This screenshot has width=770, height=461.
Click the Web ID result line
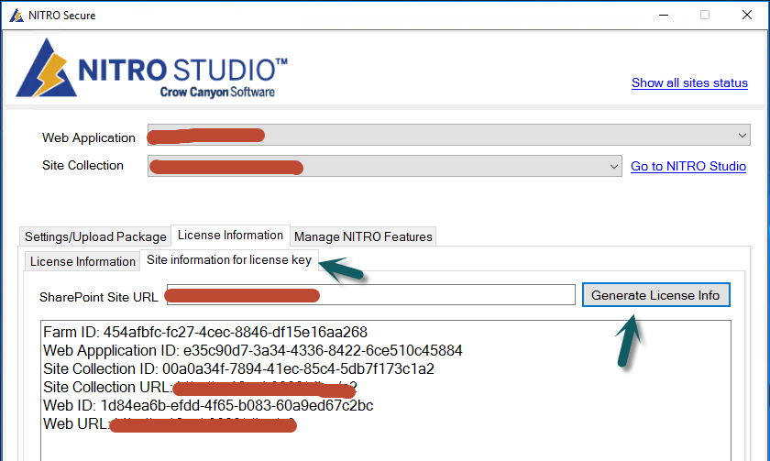pos(208,405)
